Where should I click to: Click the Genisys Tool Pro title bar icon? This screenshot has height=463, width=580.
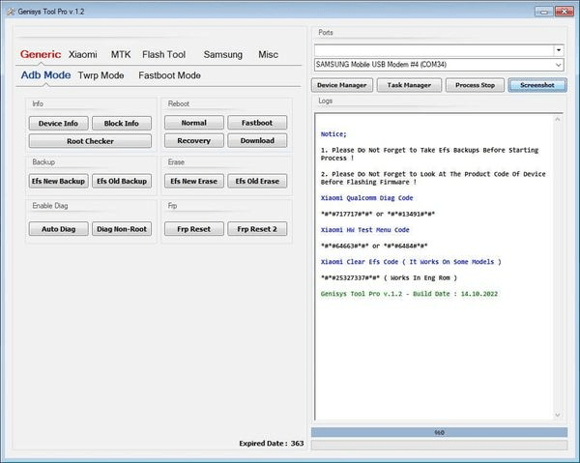click(x=11, y=12)
